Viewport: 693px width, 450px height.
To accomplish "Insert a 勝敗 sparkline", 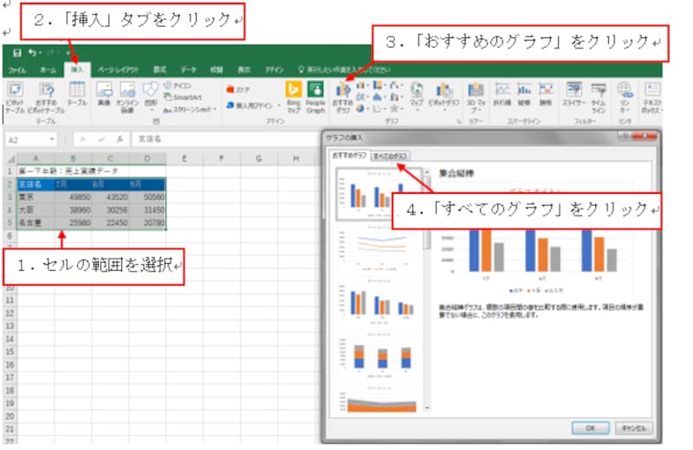I will pos(546,94).
